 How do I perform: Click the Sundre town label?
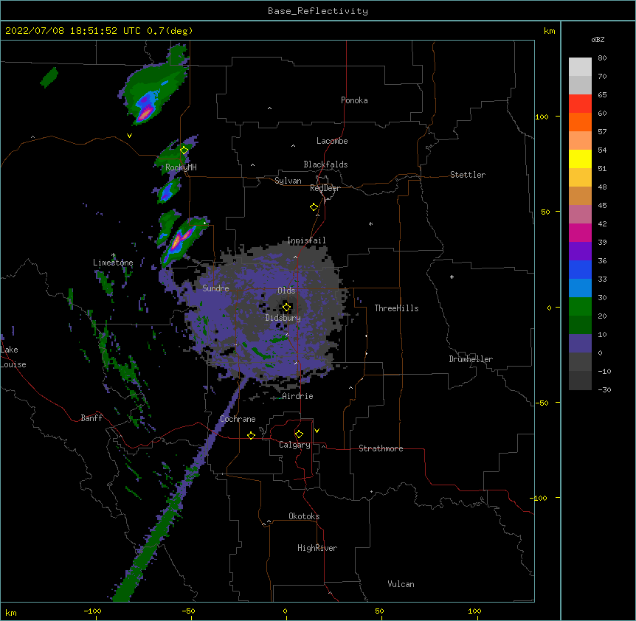[x=215, y=288]
